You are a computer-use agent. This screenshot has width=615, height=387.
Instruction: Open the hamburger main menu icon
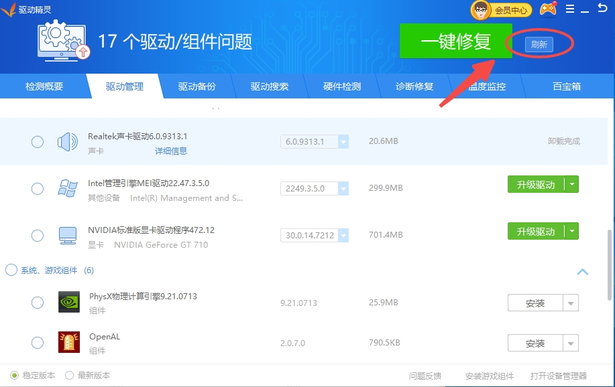(570, 9)
